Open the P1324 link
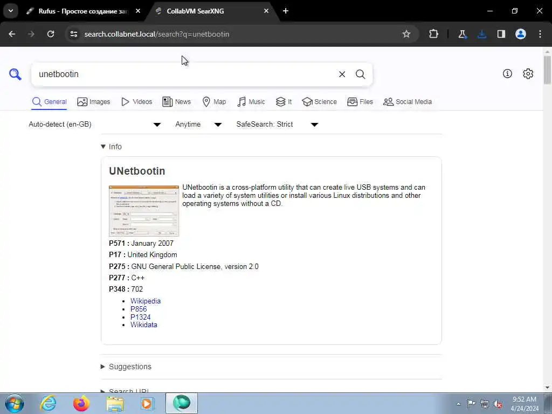This screenshot has width=552, height=414. pyautogui.click(x=140, y=317)
